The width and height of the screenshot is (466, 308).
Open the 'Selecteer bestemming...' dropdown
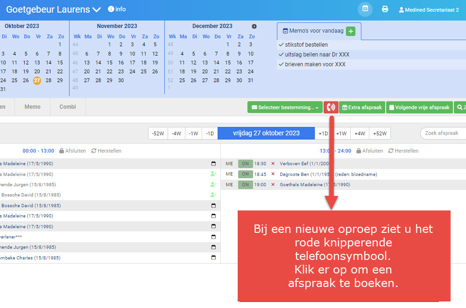click(285, 107)
